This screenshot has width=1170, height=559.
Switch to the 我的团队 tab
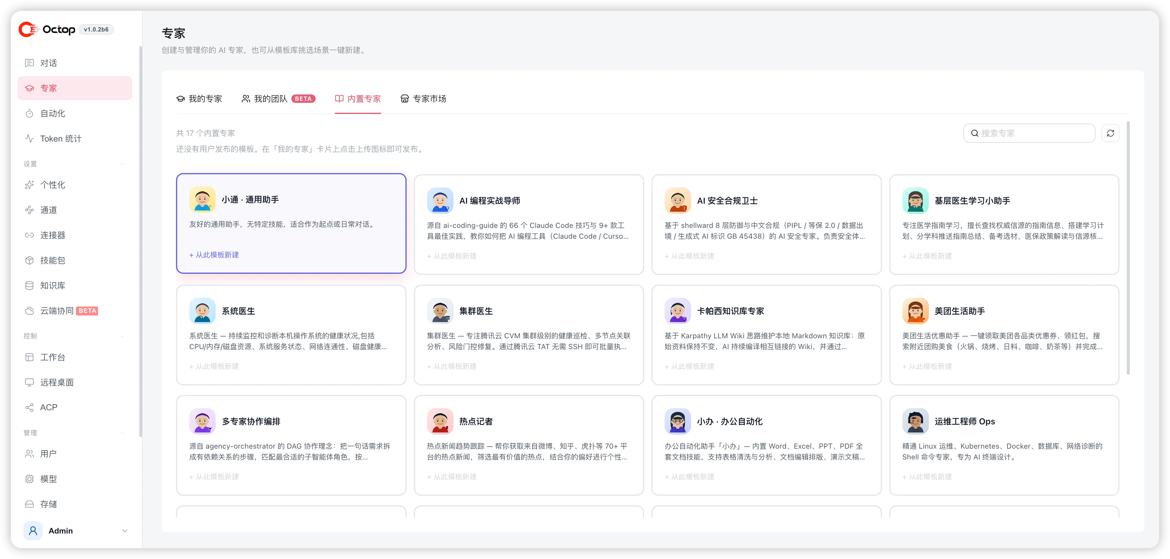tap(278, 99)
